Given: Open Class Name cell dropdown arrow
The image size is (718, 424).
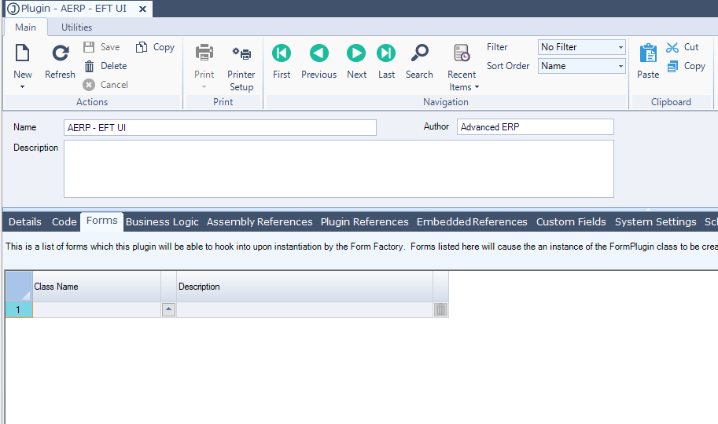Looking at the screenshot, I should (168, 310).
